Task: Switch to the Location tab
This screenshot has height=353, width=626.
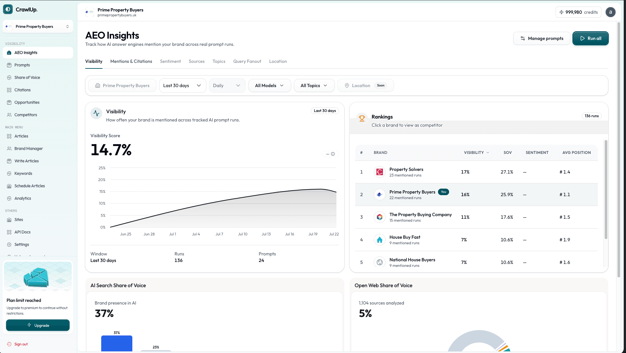Action: 278,62
